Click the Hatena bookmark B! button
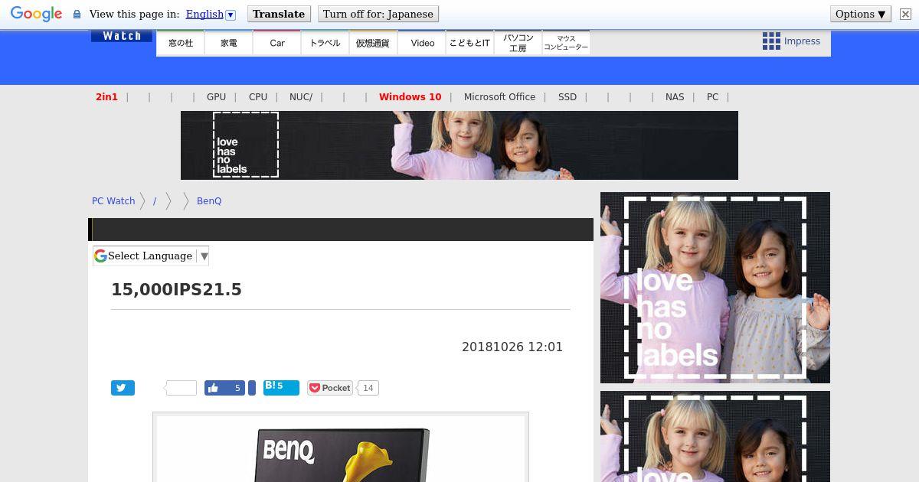Image resolution: width=919 pixels, height=482 pixels. 281,387
